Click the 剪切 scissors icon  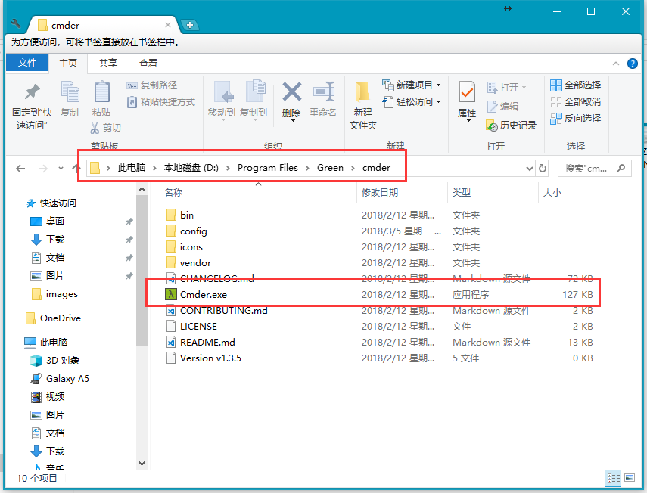95,128
